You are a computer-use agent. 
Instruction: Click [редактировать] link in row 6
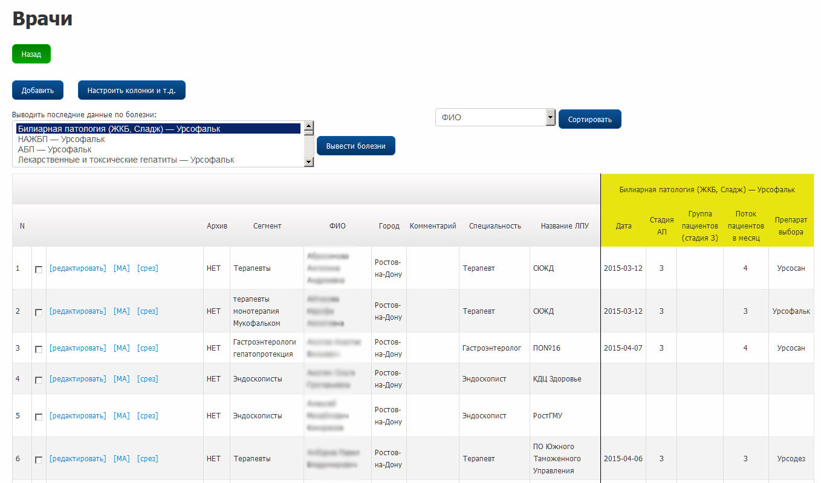point(77,459)
